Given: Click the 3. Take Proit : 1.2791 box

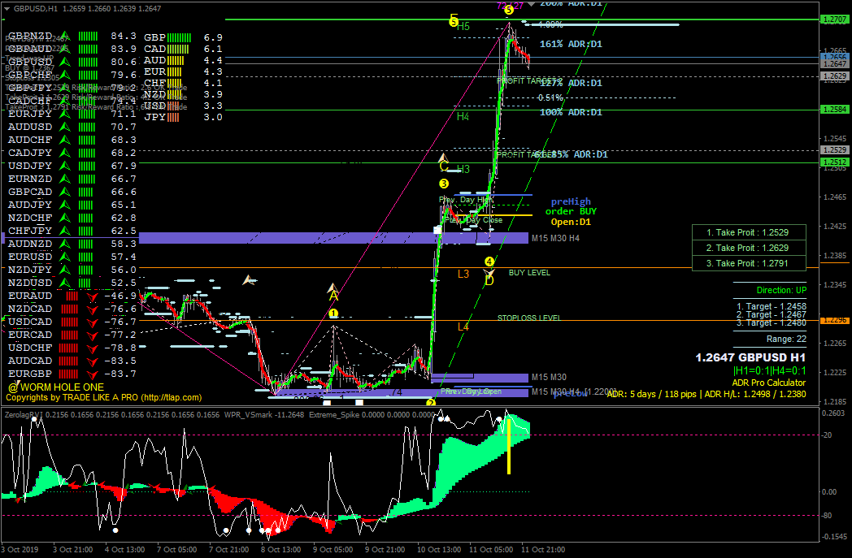Looking at the screenshot, I should click(749, 263).
